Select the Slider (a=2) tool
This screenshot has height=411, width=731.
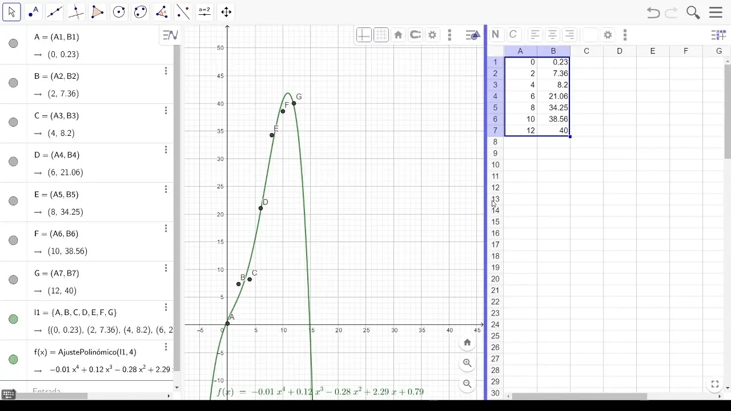pos(204,11)
